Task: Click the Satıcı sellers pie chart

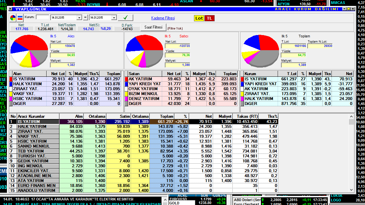Action: 144,51
